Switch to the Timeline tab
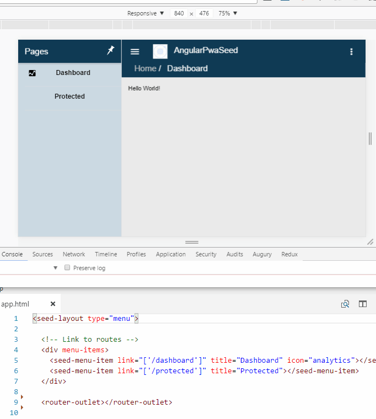376x419 pixels. pos(106,254)
